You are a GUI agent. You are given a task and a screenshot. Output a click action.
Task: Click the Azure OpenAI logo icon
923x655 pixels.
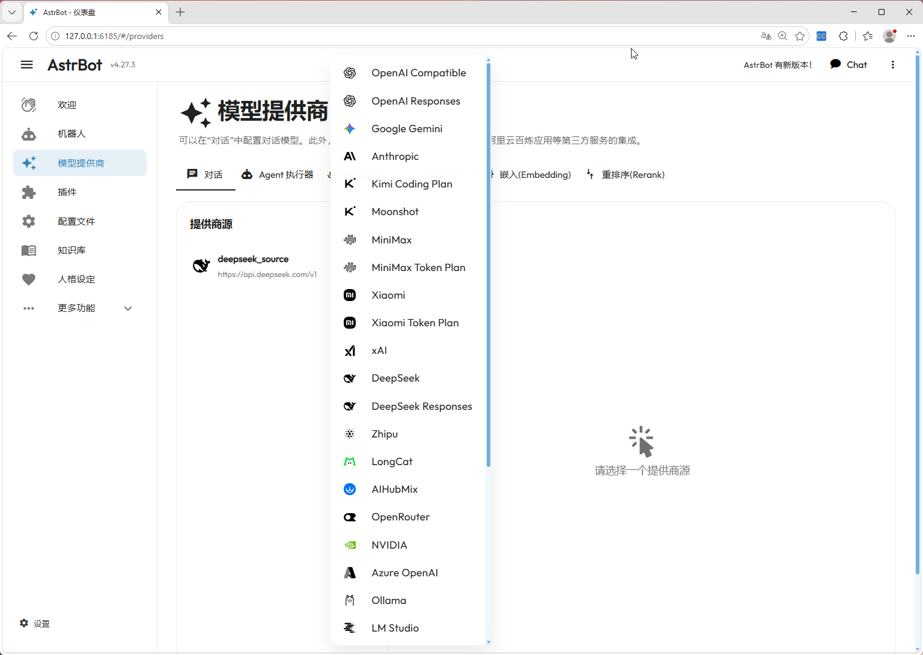[x=350, y=573]
